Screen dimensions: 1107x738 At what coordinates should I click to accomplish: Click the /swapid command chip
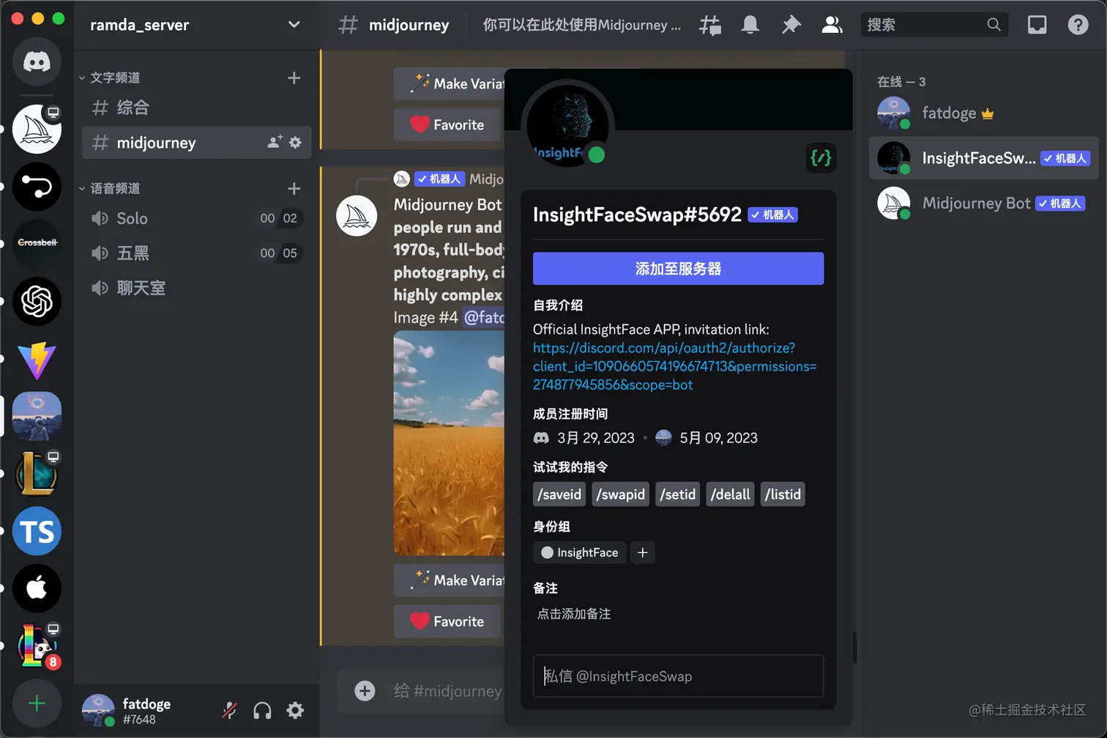click(x=621, y=494)
